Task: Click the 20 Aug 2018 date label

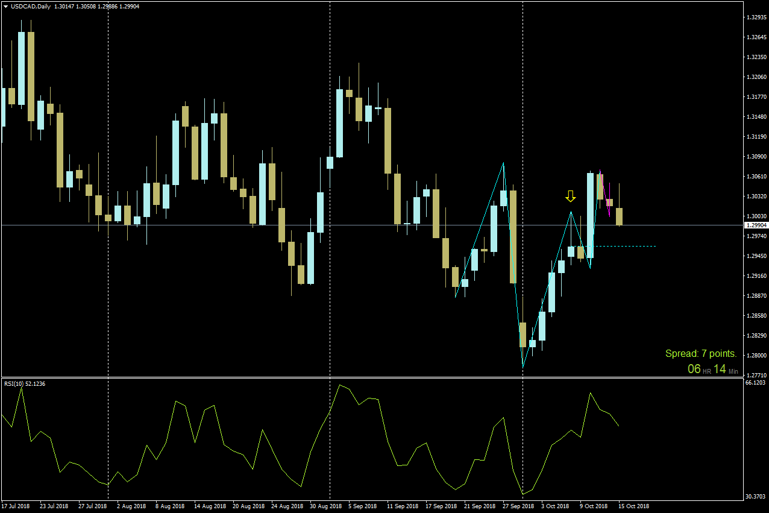Action: [x=248, y=506]
